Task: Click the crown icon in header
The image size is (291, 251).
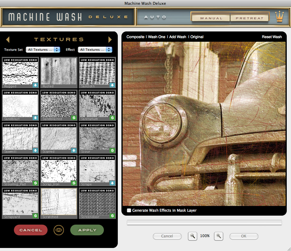Action: coord(279,17)
